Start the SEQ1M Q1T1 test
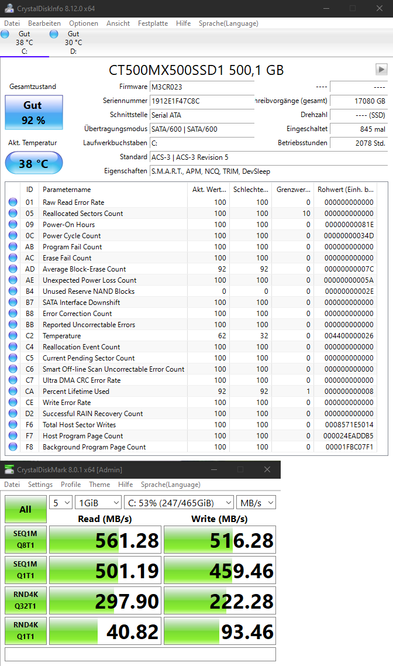Screen dimensions: 393x666 point(26,570)
